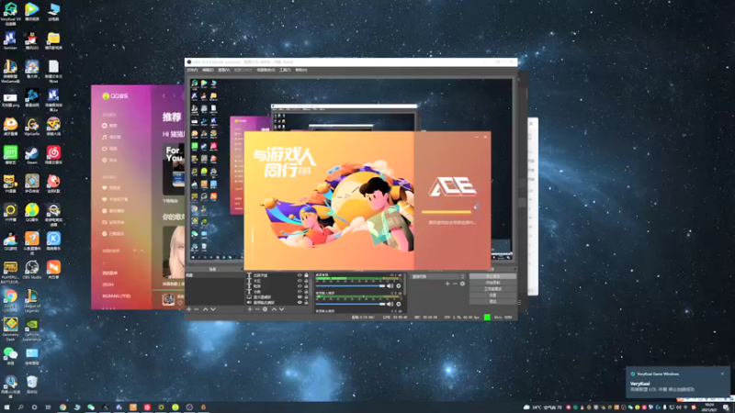Remove selected source with minus icon
Screen dimensions: 735x413
[257, 309]
